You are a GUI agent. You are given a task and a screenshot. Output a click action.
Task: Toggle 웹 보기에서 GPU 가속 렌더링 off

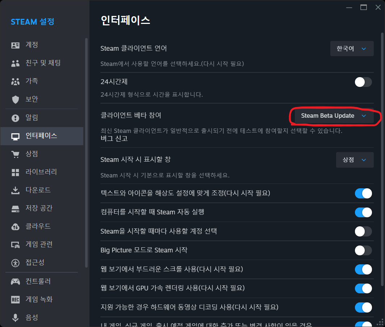(363, 288)
